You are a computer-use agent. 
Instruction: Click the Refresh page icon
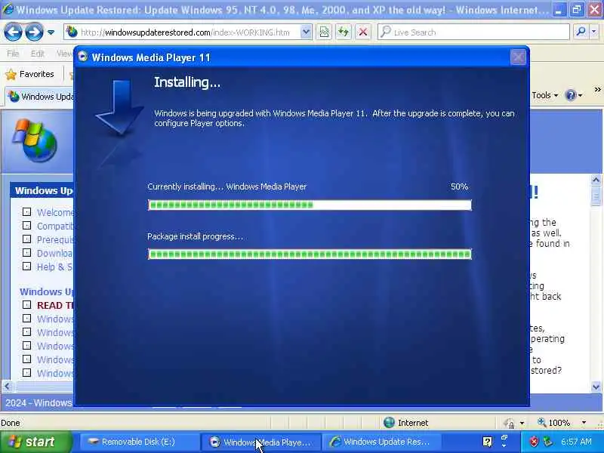[x=344, y=32]
